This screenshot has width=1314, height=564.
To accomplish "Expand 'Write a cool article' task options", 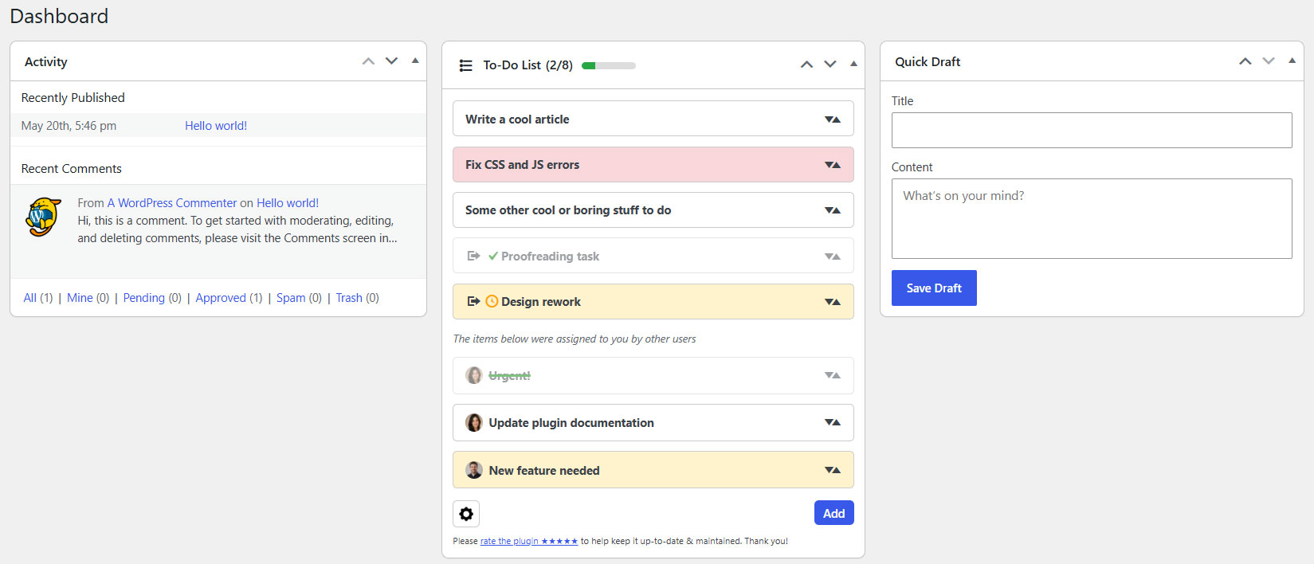I will pos(833,119).
